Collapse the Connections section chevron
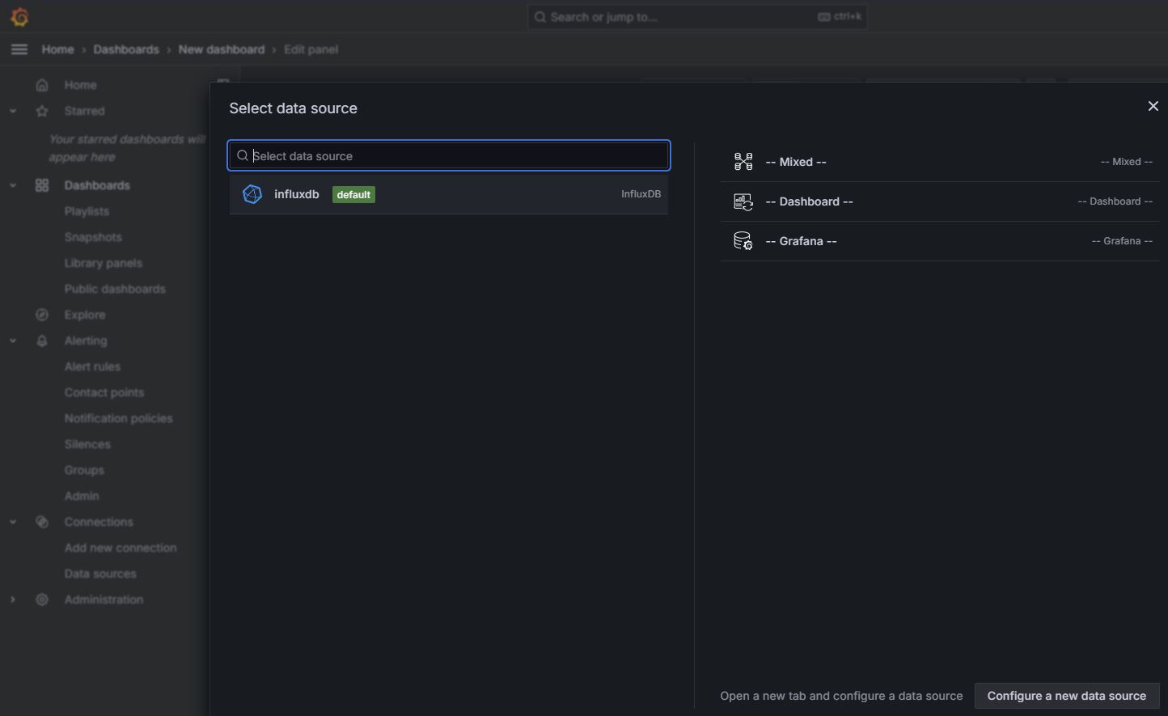1168x716 pixels. click(13, 522)
